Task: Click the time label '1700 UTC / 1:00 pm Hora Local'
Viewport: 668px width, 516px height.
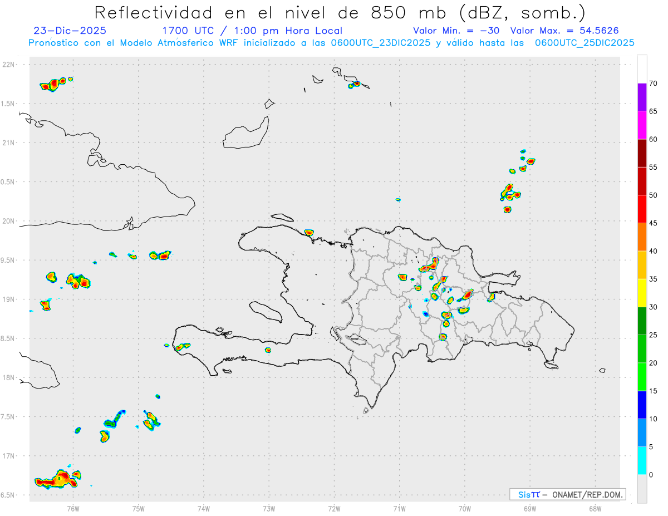Action: click(252, 31)
